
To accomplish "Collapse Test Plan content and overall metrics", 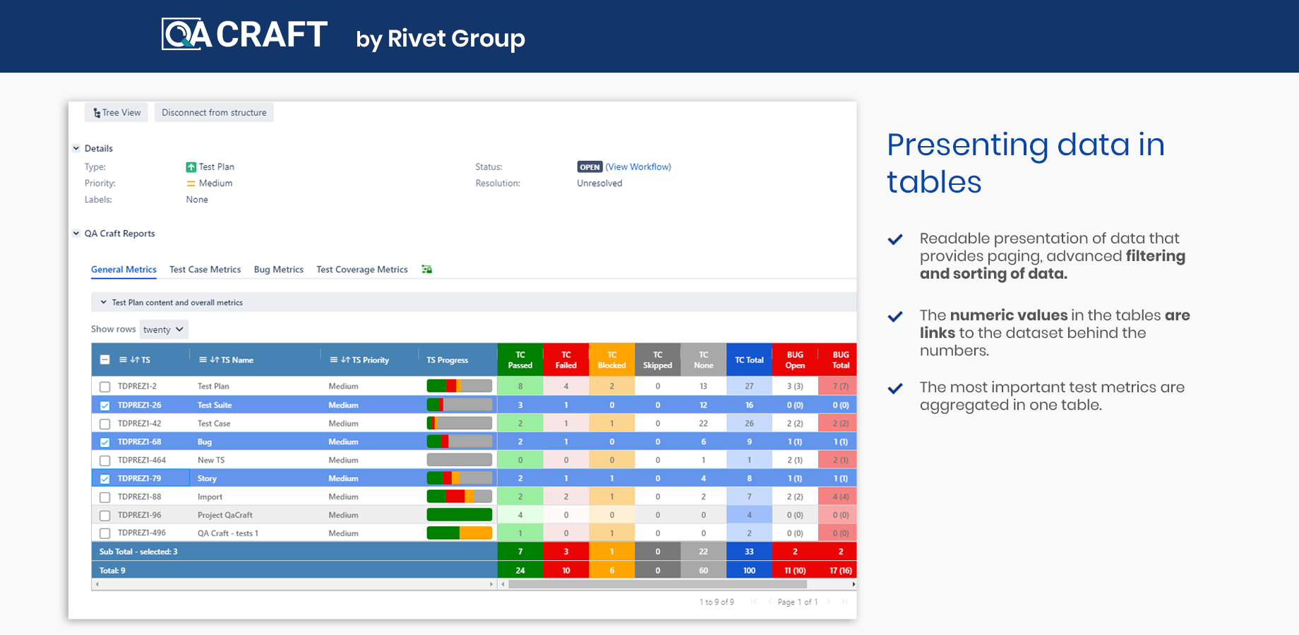I will 103,302.
